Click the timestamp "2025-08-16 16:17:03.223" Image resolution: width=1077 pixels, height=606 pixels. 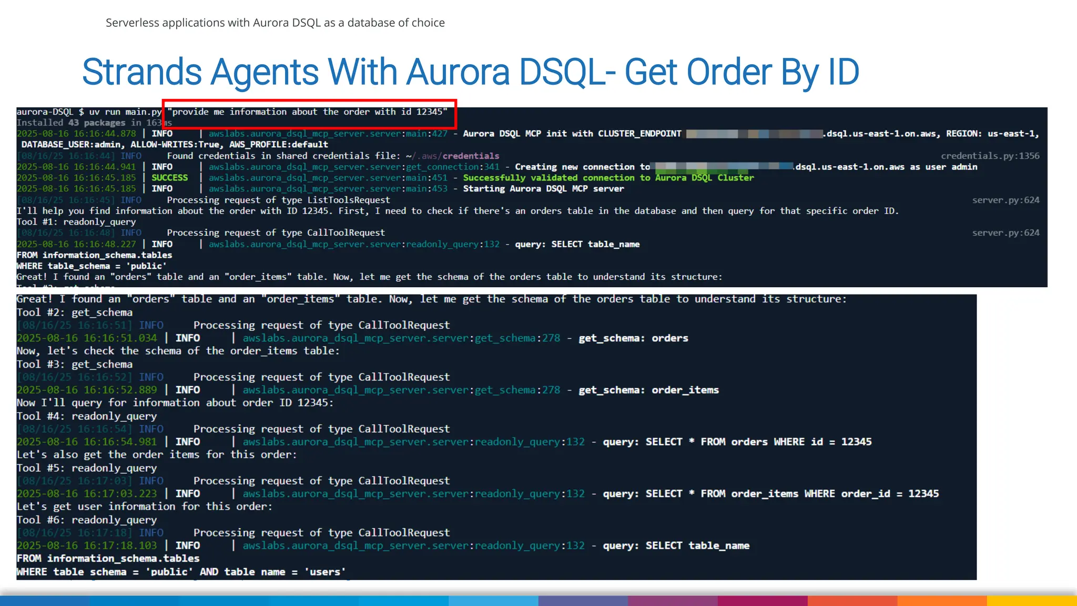click(87, 494)
